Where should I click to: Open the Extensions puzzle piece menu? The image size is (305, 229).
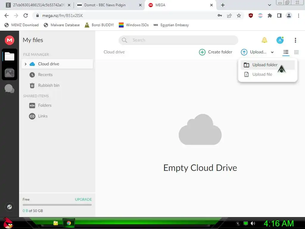click(270, 16)
